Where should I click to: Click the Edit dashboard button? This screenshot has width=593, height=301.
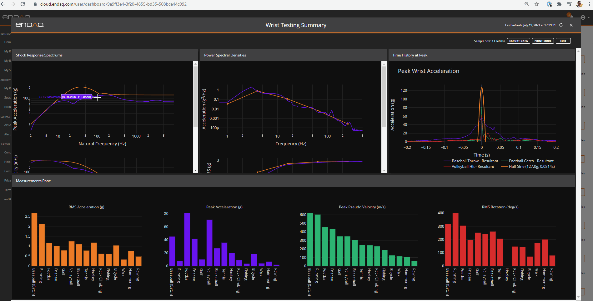click(x=563, y=41)
